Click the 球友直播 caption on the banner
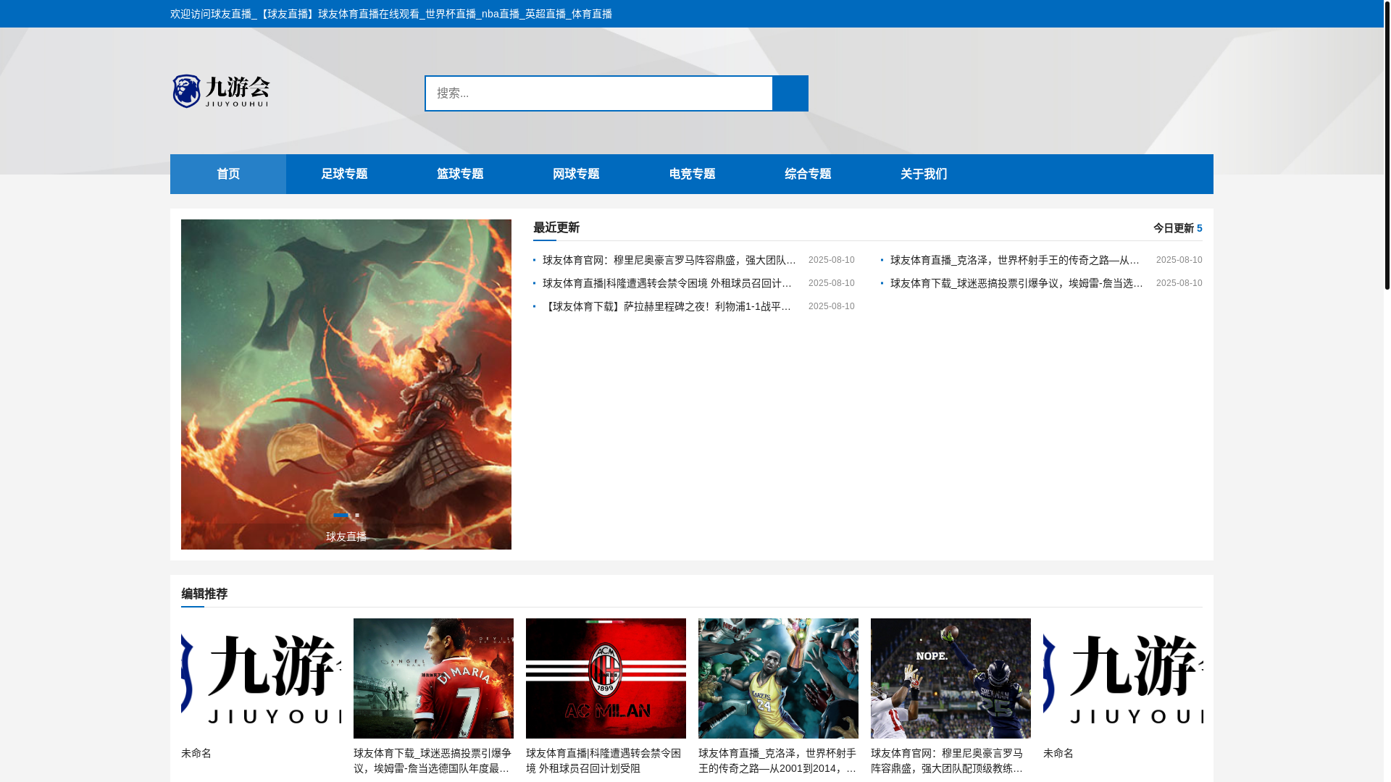 [346, 537]
